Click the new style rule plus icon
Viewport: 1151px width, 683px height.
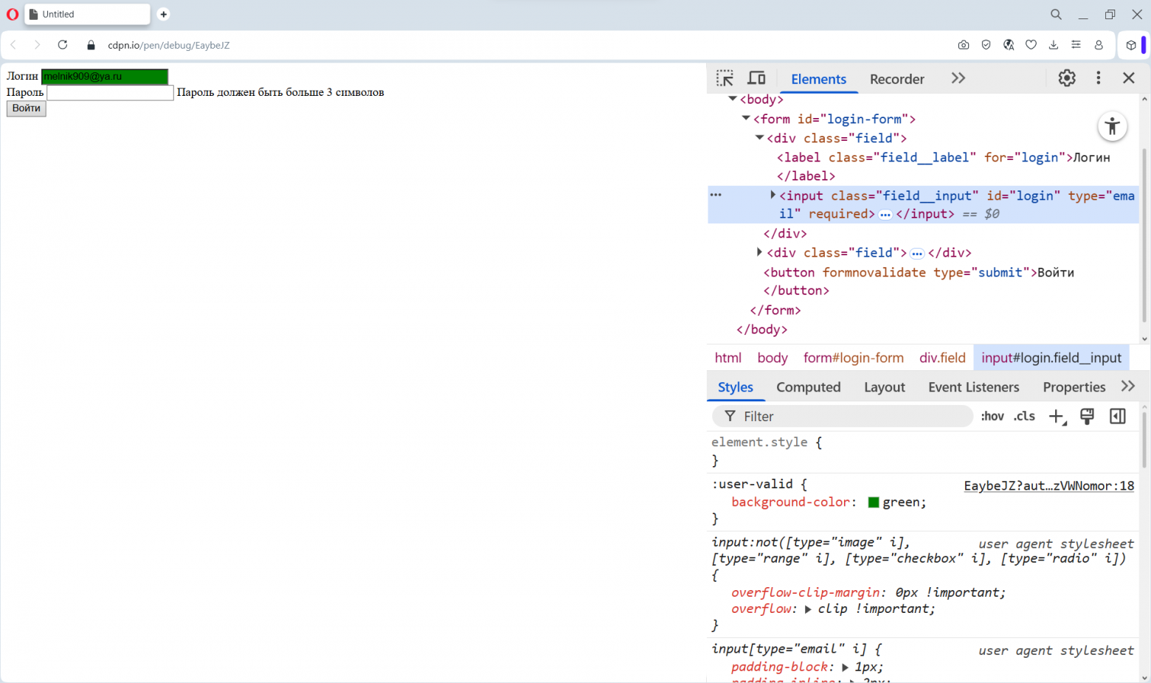click(1056, 417)
